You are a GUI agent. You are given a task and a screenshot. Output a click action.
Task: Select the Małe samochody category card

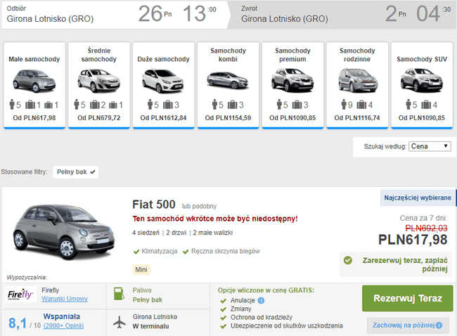34,85
